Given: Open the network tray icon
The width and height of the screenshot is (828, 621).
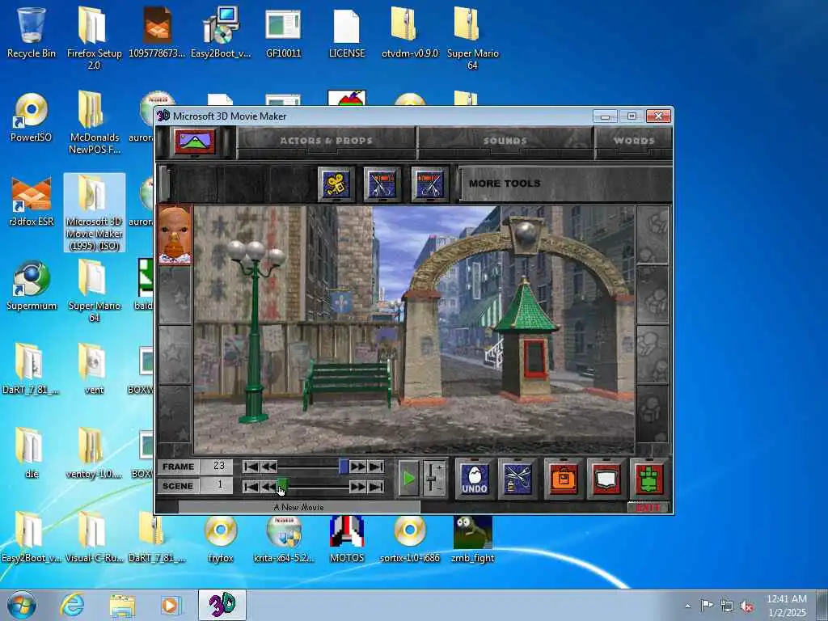Looking at the screenshot, I should point(727,606).
